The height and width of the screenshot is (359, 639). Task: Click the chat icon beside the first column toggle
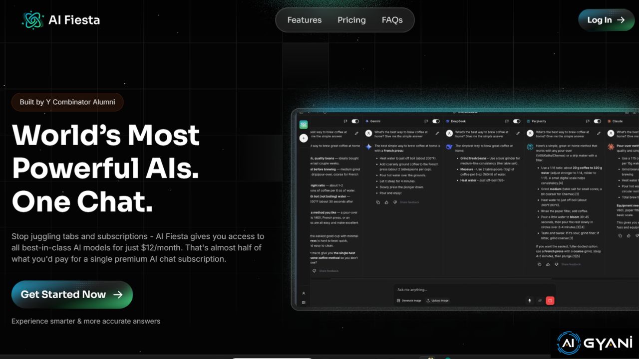345,121
